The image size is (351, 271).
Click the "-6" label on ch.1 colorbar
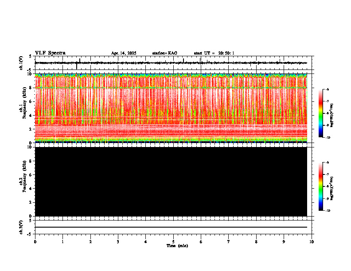point(327,89)
